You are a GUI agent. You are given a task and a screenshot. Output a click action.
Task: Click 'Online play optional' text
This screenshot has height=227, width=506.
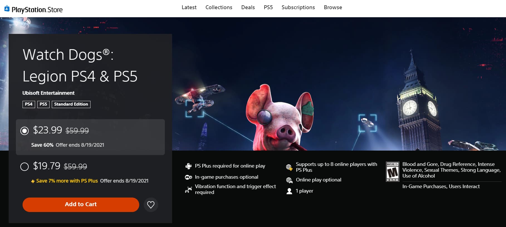click(319, 180)
